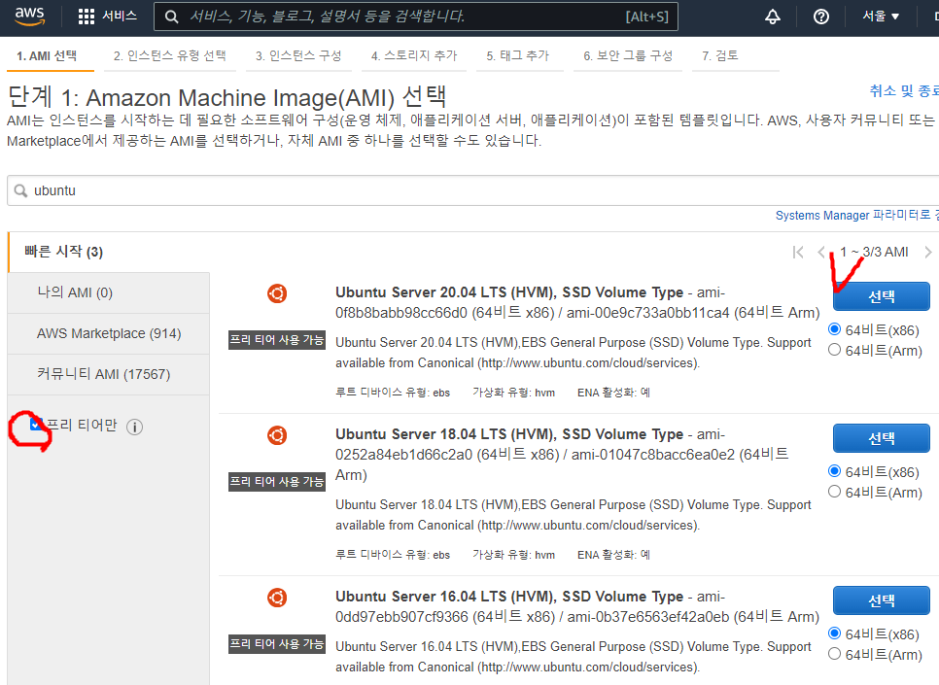Viewport: 939px width, 685px height.
Task: Open the services grid menu icon
Action: point(87,17)
